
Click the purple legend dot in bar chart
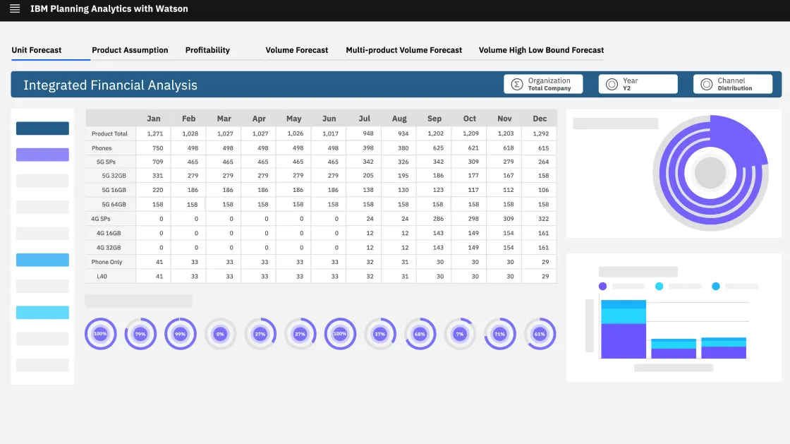[x=602, y=287]
